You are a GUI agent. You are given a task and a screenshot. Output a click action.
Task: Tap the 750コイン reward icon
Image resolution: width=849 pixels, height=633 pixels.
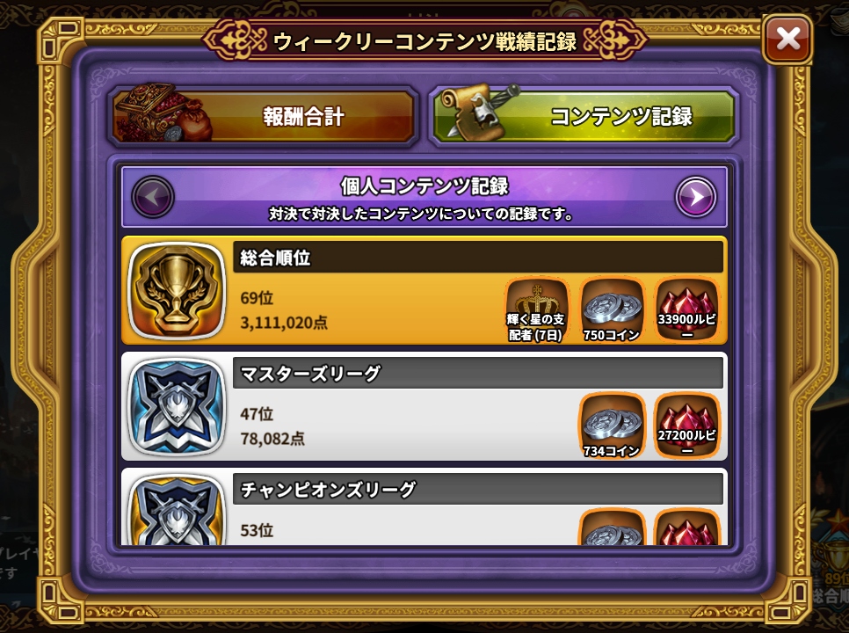[612, 309]
